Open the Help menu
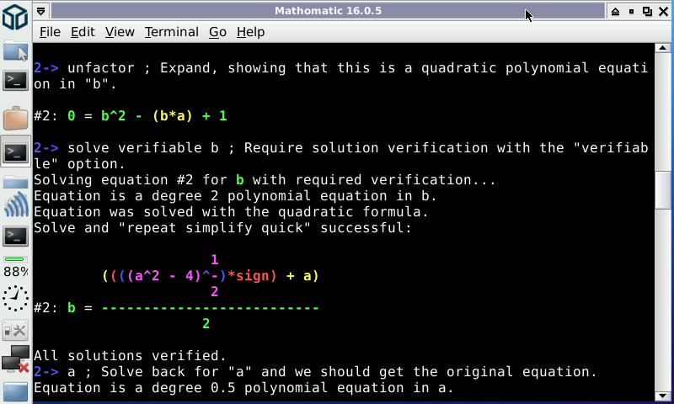The height and width of the screenshot is (404, 674). 250,32
